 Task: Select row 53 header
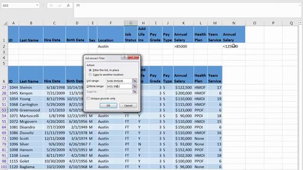[4, 110]
